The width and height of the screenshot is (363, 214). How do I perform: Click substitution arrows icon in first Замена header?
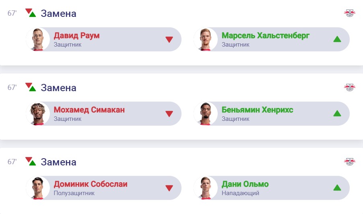(31, 13)
